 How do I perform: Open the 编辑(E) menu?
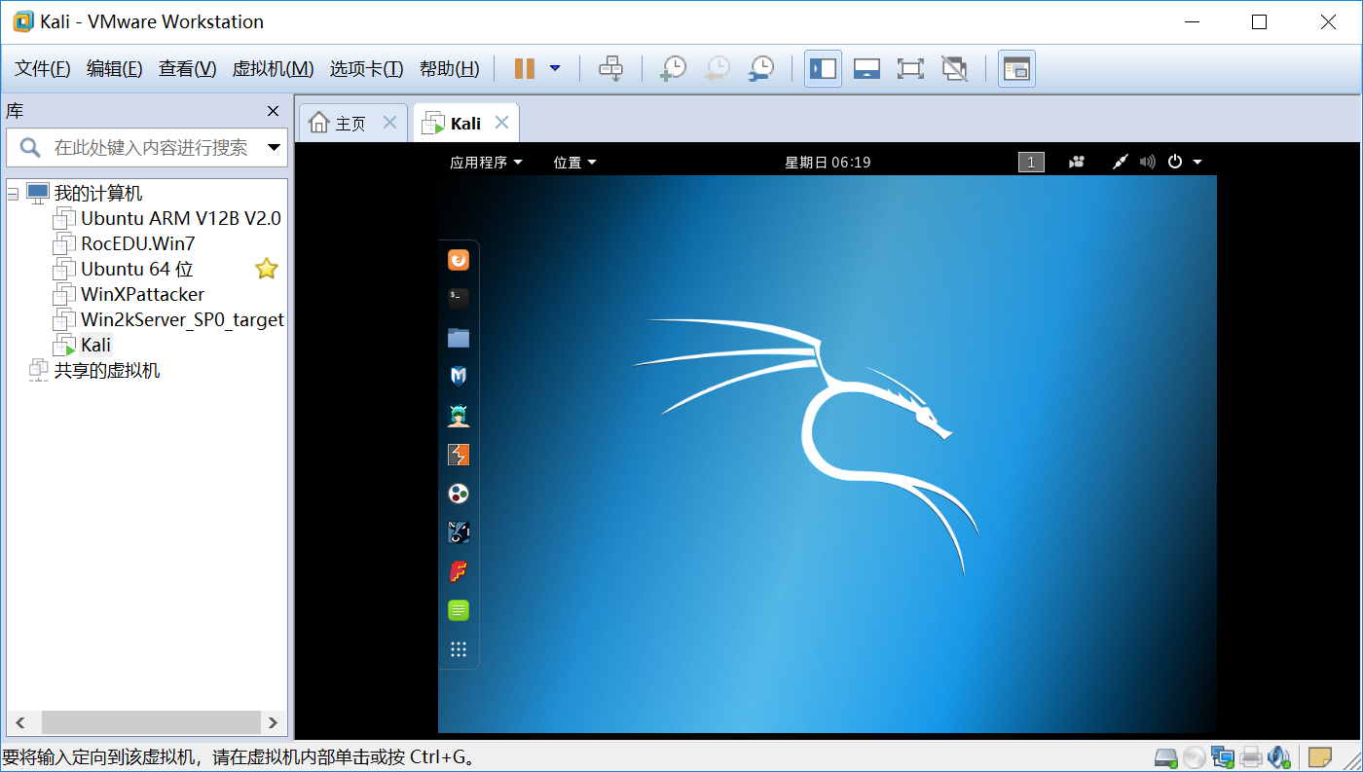[x=115, y=68]
